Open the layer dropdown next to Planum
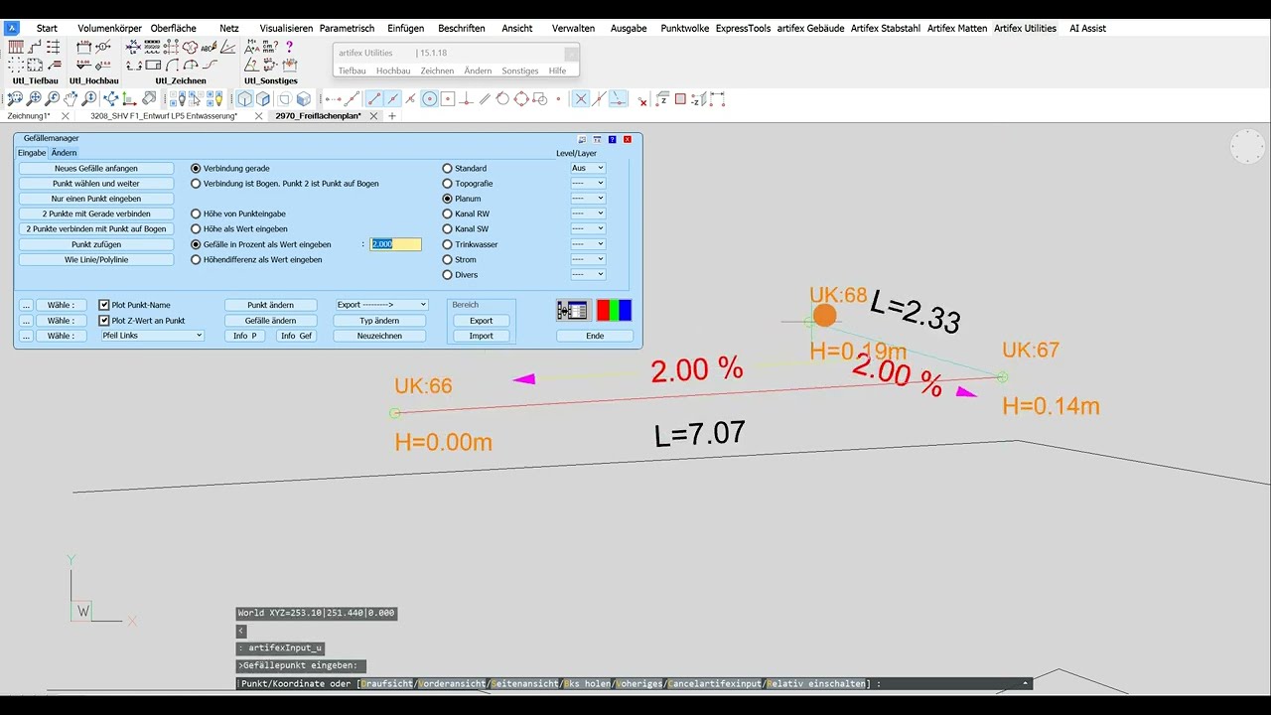Image resolution: width=1271 pixels, height=715 pixels. pos(588,199)
